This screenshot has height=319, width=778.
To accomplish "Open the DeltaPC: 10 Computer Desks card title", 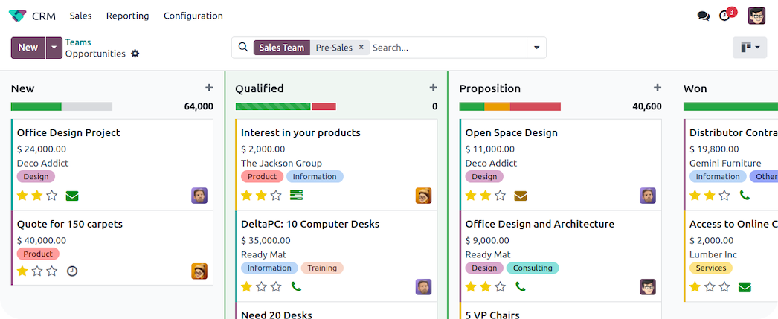I will [310, 225].
